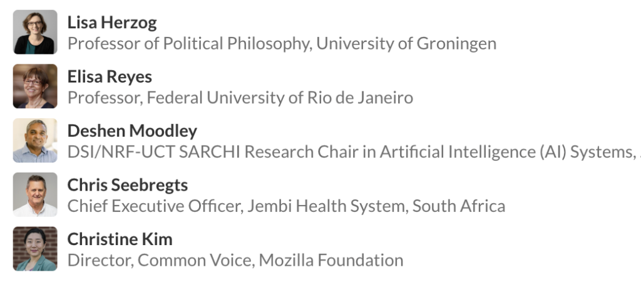Image resolution: width=641 pixels, height=287 pixels.
Task: Select the photo beside Deshen Moodley's name
Action: 35,141
